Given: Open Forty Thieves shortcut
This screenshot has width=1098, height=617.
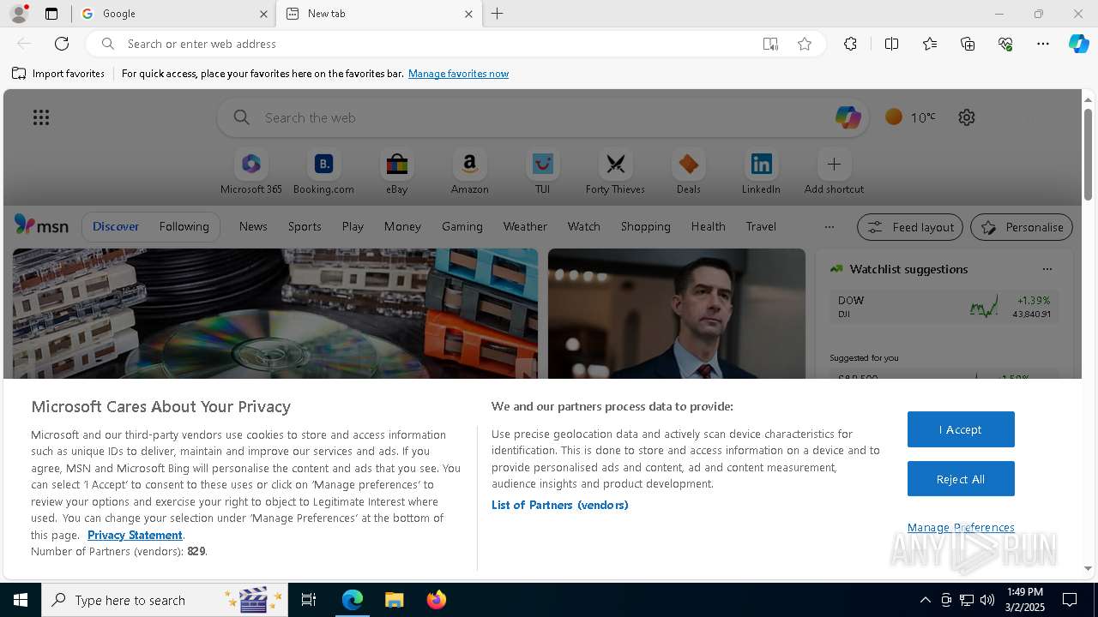Looking at the screenshot, I should click(615, 171).
